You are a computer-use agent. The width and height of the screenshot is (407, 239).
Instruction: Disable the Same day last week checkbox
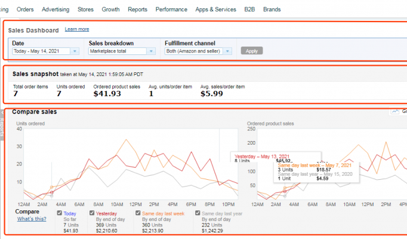(138, 212)
